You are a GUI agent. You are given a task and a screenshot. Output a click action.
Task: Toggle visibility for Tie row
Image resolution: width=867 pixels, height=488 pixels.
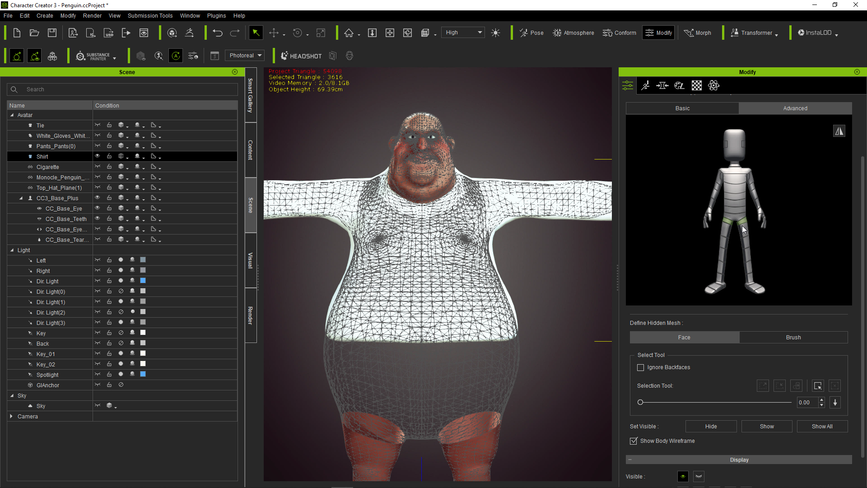click(x=97, y=125)
